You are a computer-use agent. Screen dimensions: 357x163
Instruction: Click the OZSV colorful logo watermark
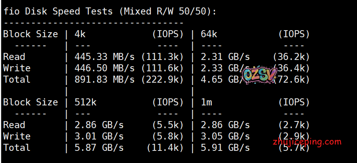point(260,75)
